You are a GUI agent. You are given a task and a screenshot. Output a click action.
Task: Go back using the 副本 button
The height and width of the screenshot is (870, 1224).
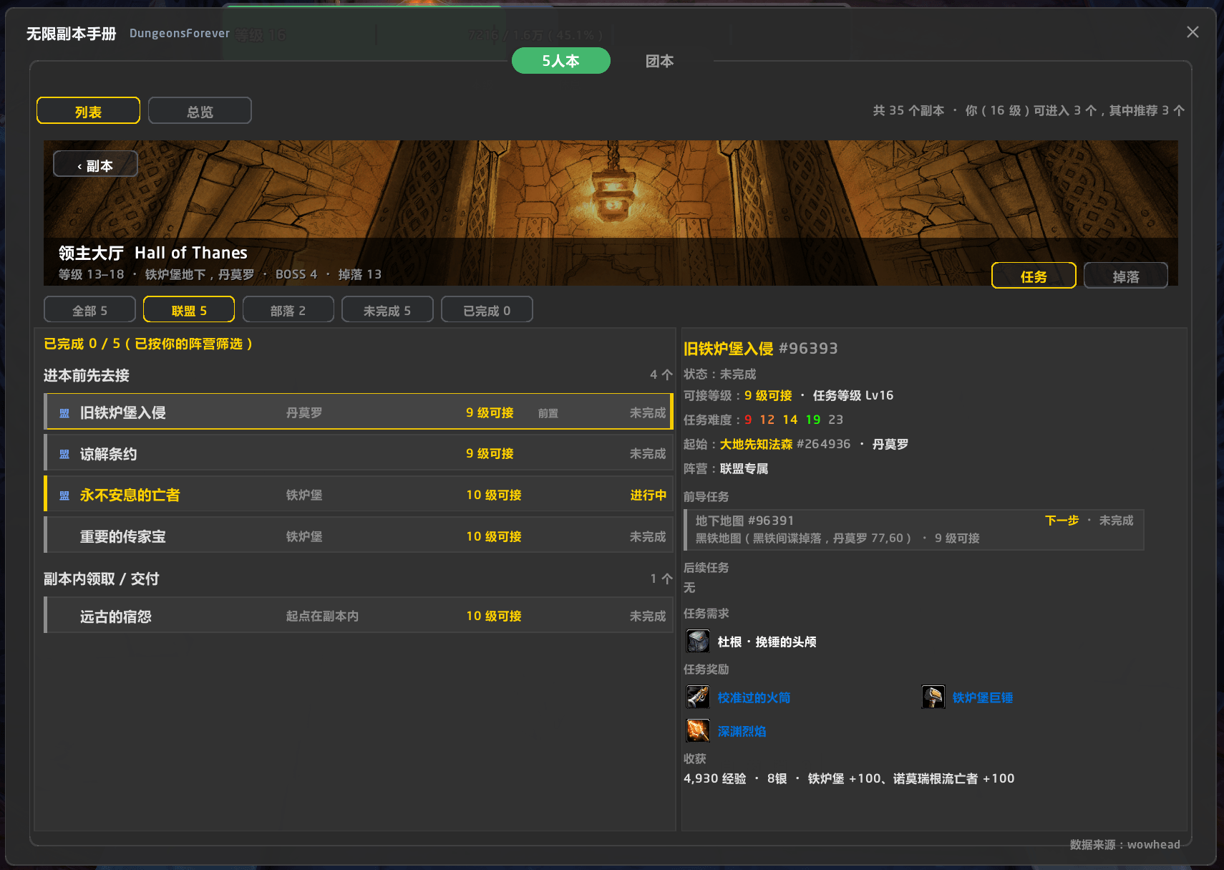click(x=95, y=165)
